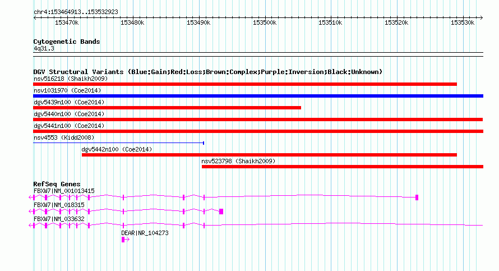
Task: Click the DGV Structural Variants track title
Action: 208,72
